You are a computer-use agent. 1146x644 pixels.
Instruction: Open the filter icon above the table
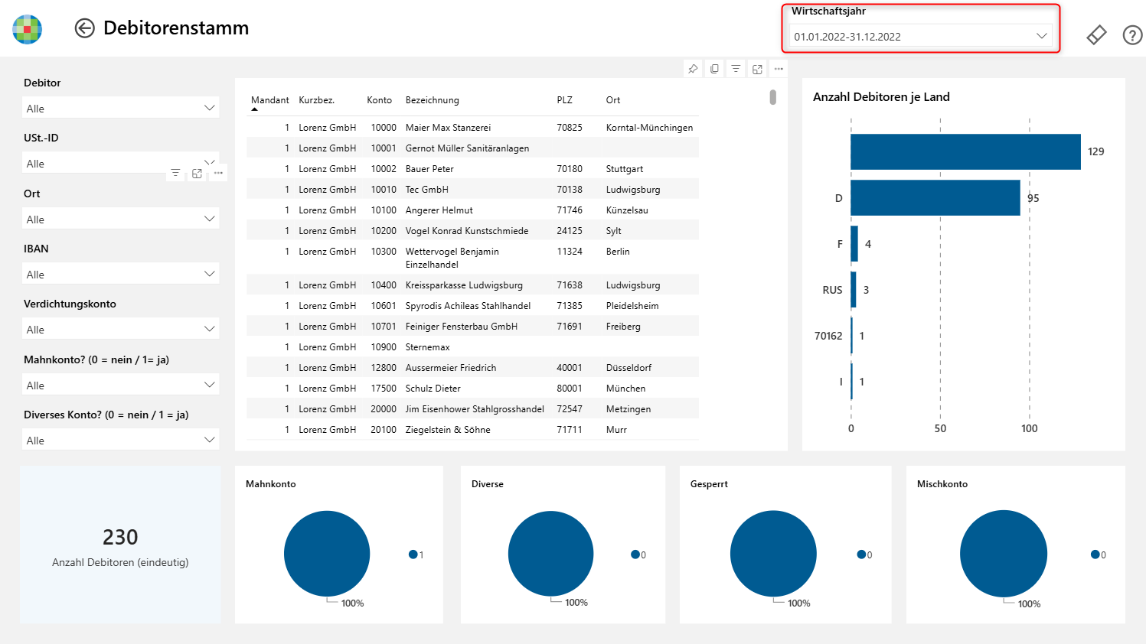[x=736, y=69]
